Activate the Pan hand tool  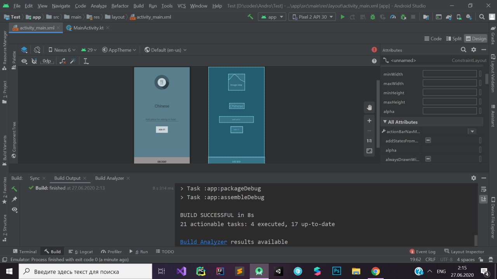click(x=369, y=108)
